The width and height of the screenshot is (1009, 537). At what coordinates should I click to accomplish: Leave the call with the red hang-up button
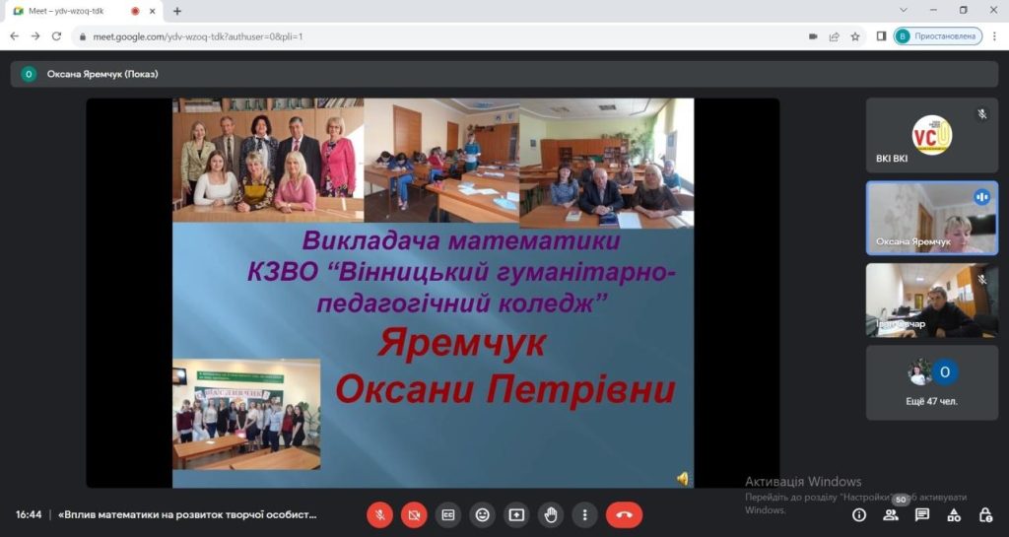click(624, 514)
